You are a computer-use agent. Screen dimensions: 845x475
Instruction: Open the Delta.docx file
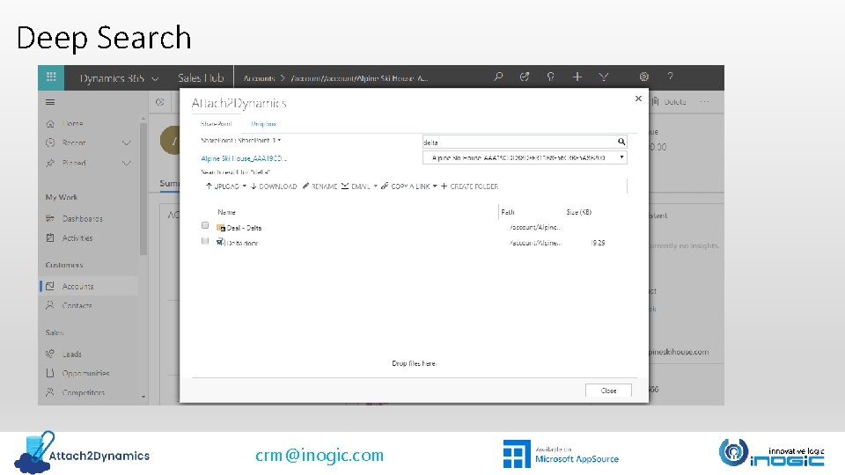point(241,244)
